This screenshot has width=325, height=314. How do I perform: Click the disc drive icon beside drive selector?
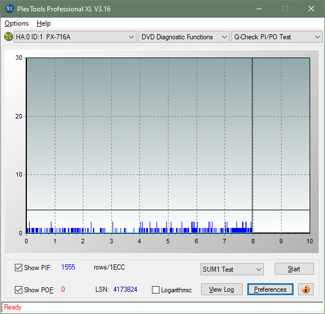pyautogui.click(x=9, y=37)
